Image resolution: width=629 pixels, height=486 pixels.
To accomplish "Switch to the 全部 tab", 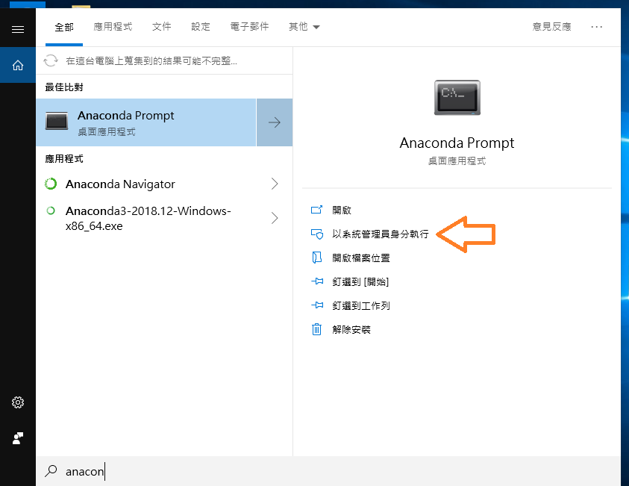I will [x=64, y=27].
